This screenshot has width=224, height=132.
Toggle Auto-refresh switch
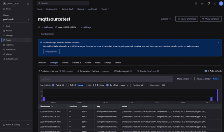point(206,71)
